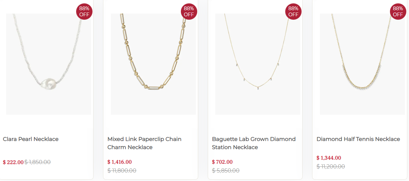Open Mixed Link Paperclip Chain Charm Necklace link
Viewport: 409px width, 181px height.
click(x=144, y=143)
